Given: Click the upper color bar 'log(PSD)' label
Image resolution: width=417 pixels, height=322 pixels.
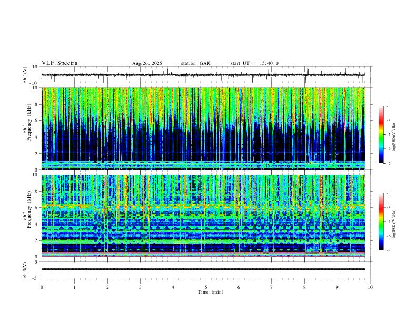Looking at the screenshot, I should [394, 137].
